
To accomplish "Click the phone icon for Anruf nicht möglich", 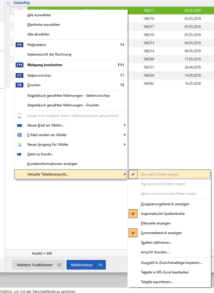I will point(19,116).
